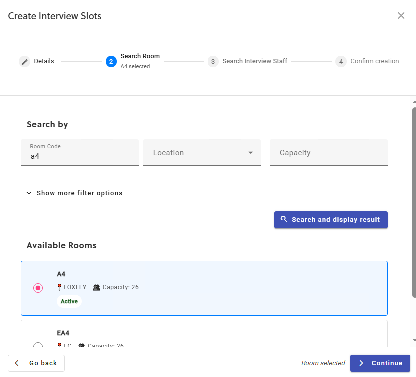This screenshot has width=416, height=377.
Task: Click the step 4 circle before Confirm creation
Action: pyautogui.click(x=341, y=61)
